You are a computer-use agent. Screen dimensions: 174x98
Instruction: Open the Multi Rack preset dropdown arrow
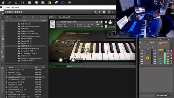57,17
